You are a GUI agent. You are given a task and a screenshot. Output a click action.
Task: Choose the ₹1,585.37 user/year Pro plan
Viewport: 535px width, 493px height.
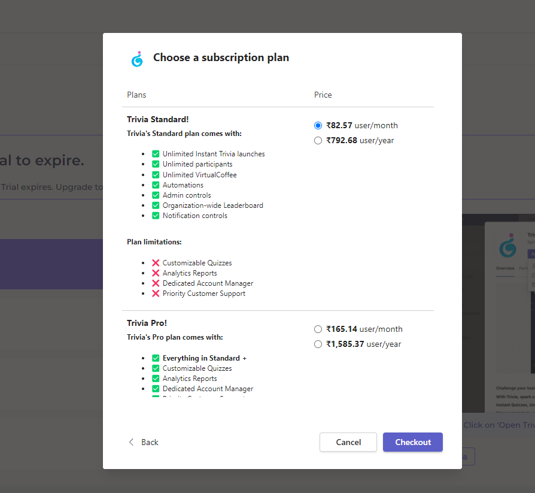(318, 344)
